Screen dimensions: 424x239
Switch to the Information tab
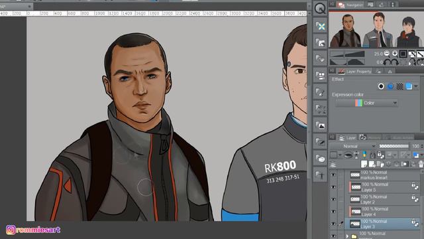(393, 5)
